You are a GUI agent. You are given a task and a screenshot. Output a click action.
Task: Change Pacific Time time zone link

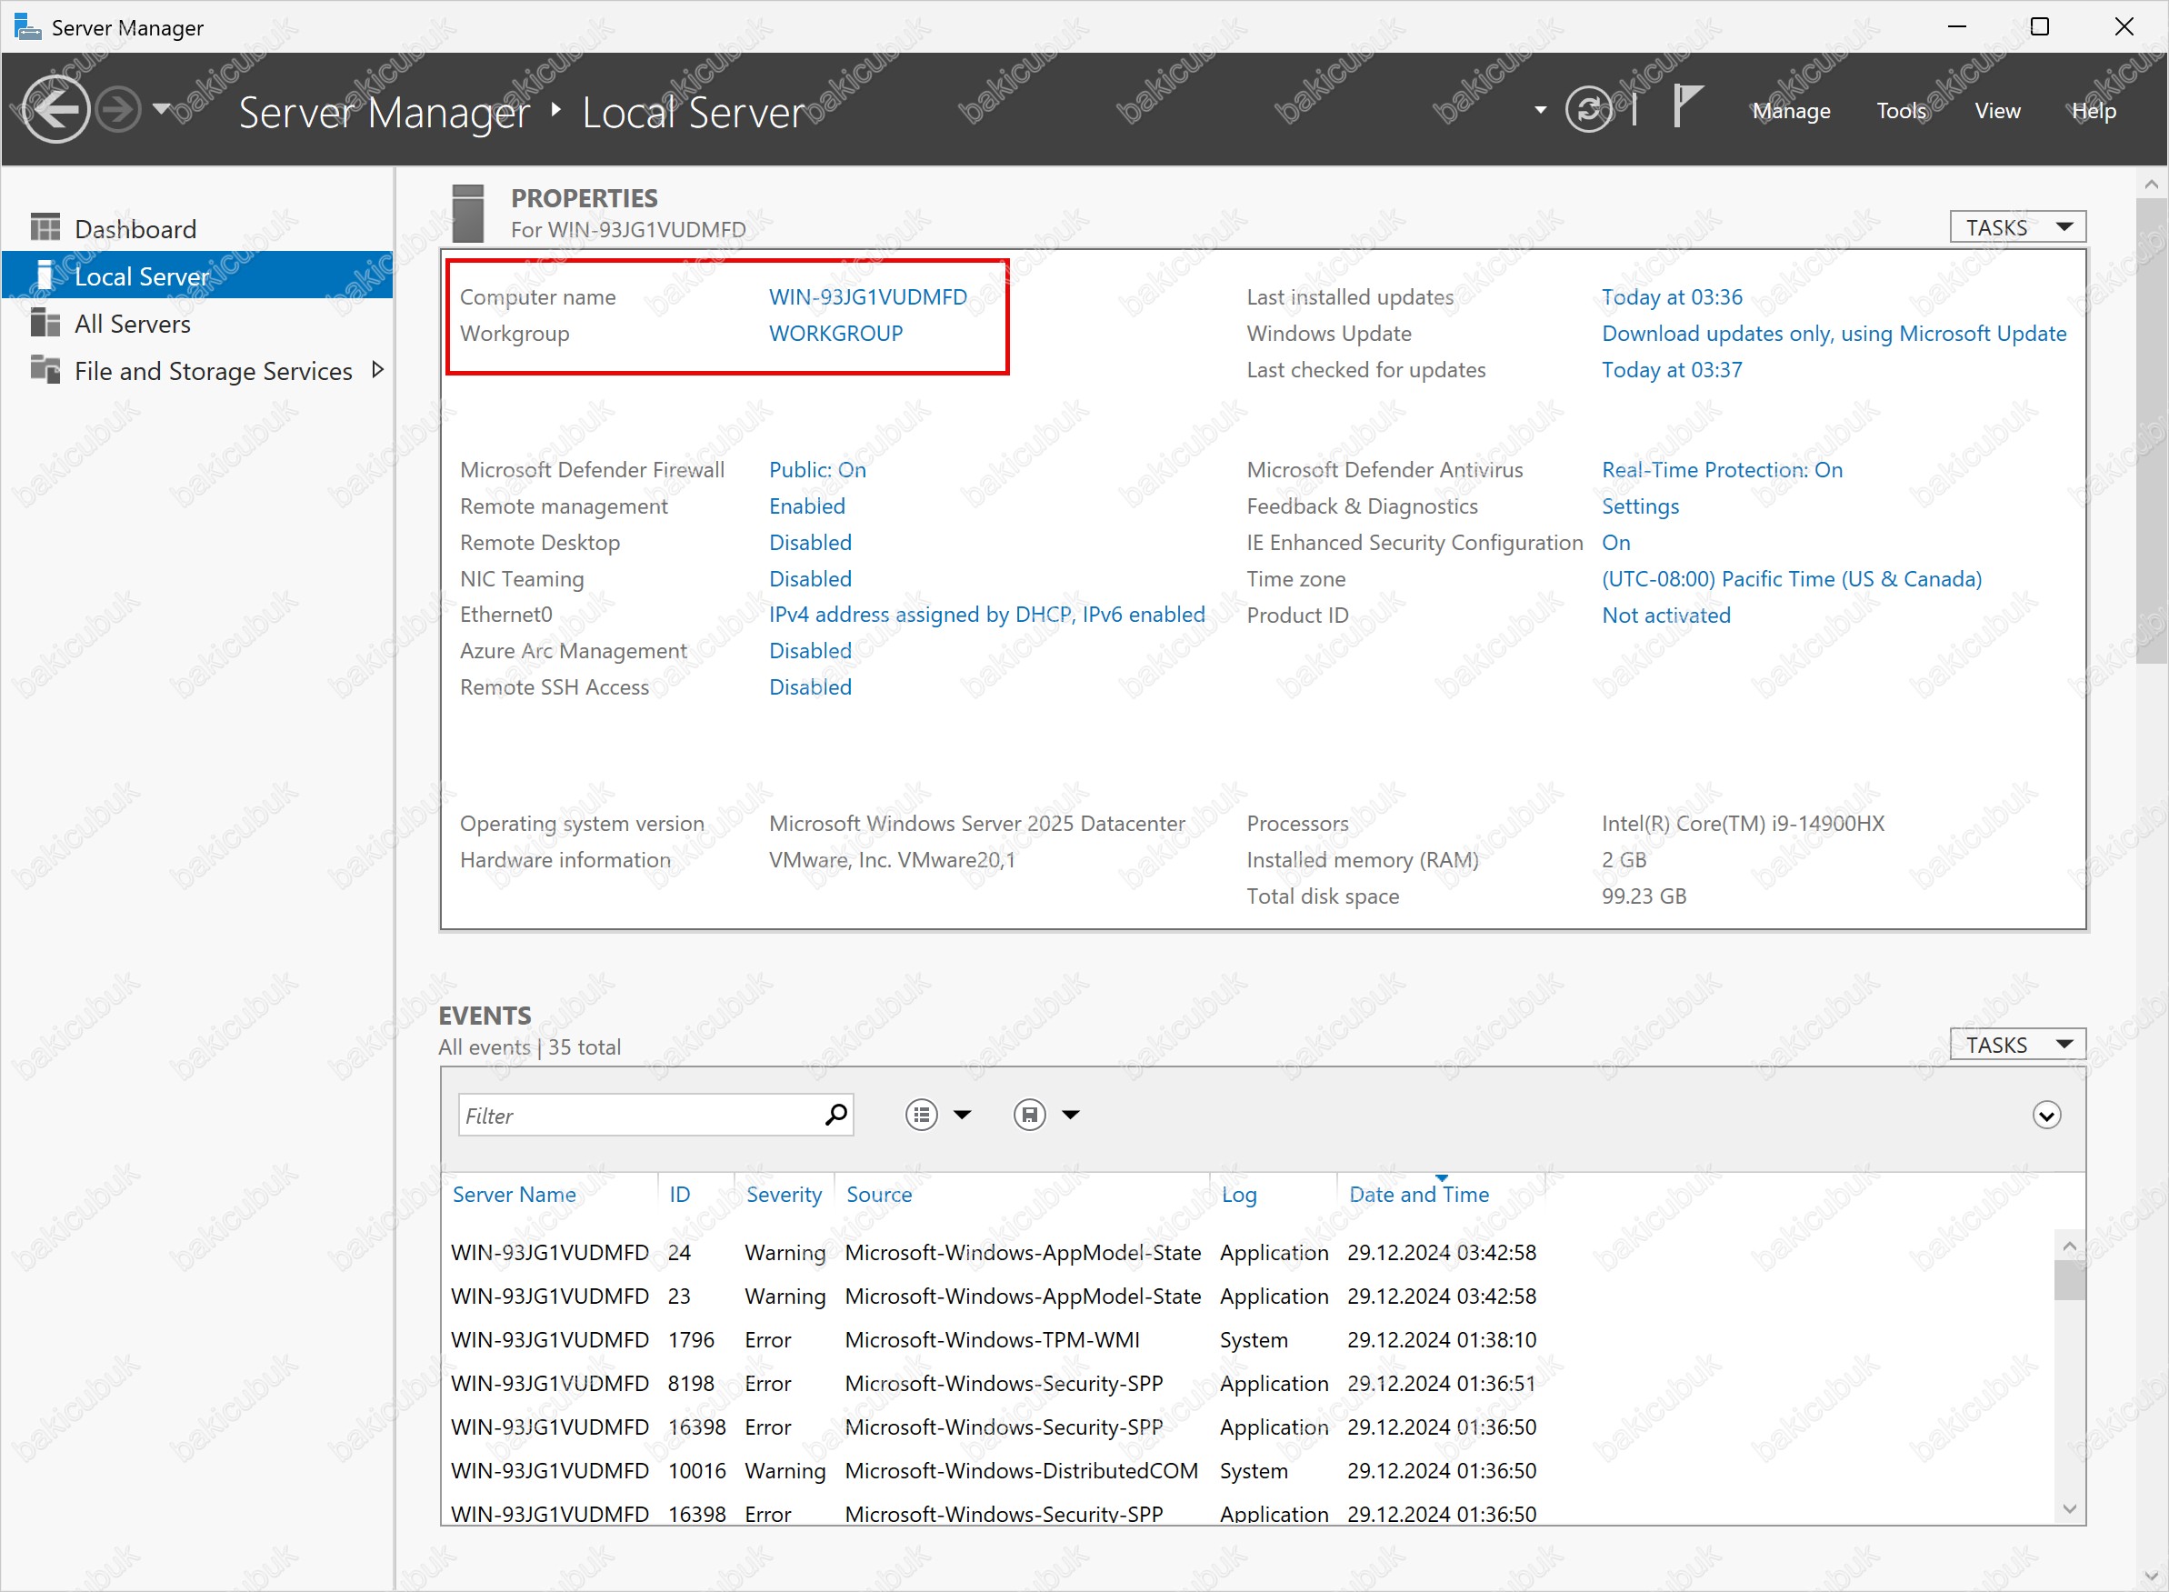coord(1791,579)
